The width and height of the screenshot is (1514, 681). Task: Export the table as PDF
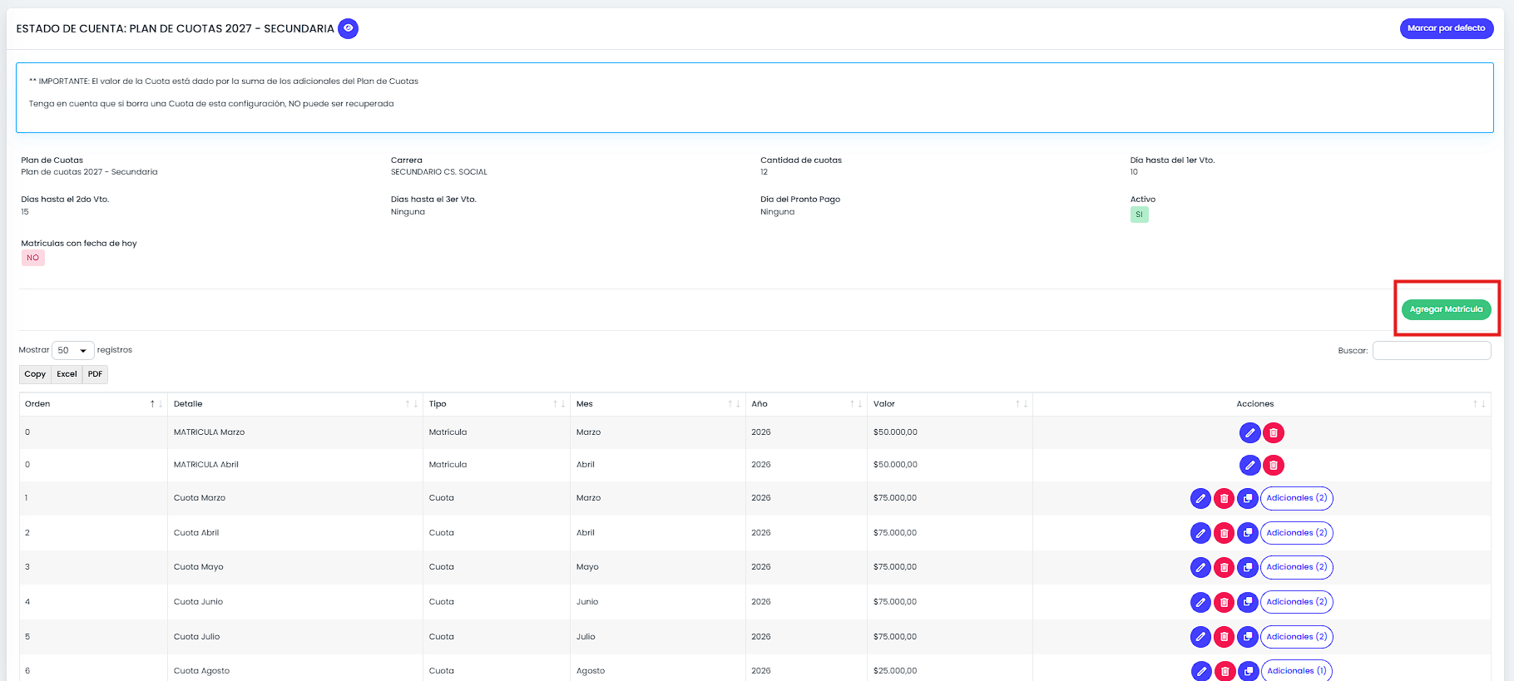tap(96, 374)
